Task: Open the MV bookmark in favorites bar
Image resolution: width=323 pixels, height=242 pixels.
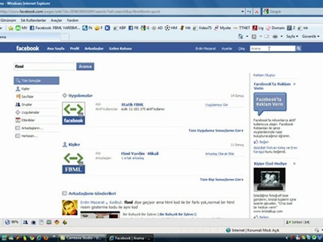Action: [x=22, y=28]
